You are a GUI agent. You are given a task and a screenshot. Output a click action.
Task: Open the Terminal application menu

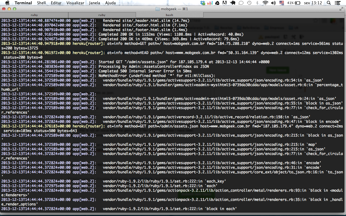23,3
